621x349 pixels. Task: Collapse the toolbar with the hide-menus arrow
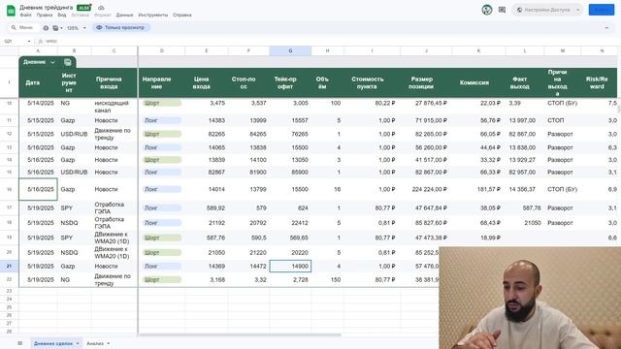[606, 28]
